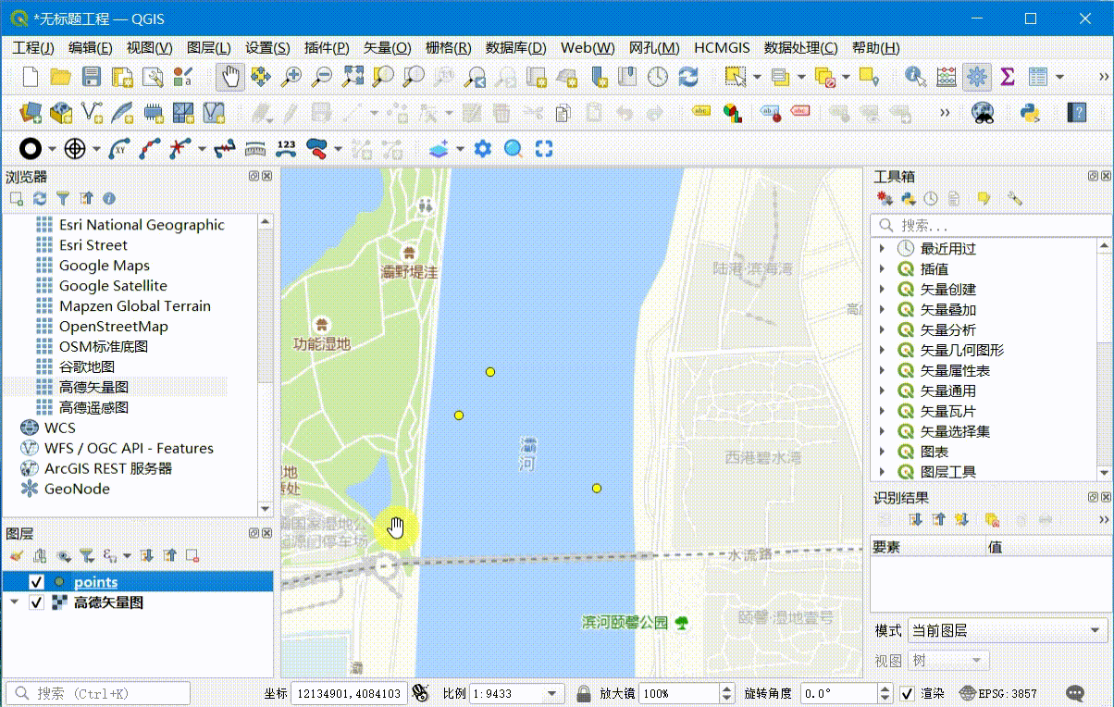Open Temporal Controller clock icon
Screen dimensions: 1114x707
click(x=658, y=77)
